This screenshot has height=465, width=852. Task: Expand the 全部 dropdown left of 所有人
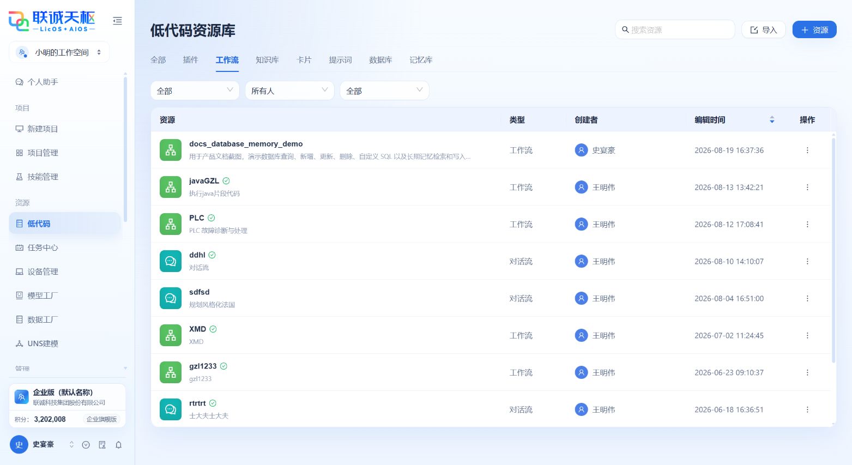click(x=195, y=90)
